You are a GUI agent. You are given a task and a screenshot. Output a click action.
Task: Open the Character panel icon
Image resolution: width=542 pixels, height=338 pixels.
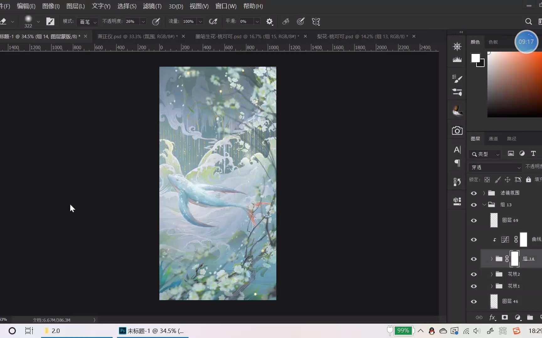(x=457, y=150)
